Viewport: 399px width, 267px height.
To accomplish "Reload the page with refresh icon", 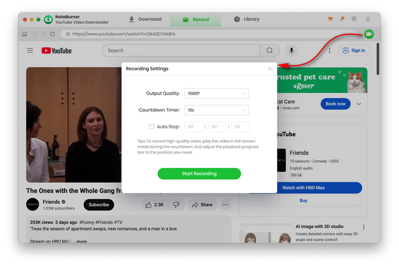I will click(x=52, y=34).
